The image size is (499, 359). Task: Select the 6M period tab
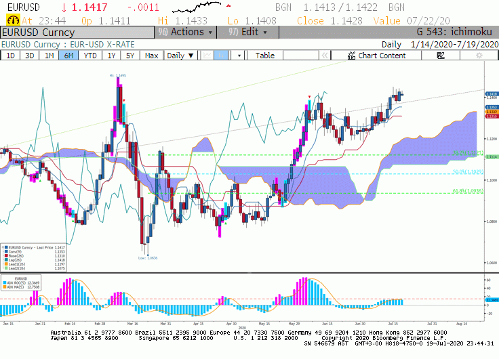tap(68, 56)
